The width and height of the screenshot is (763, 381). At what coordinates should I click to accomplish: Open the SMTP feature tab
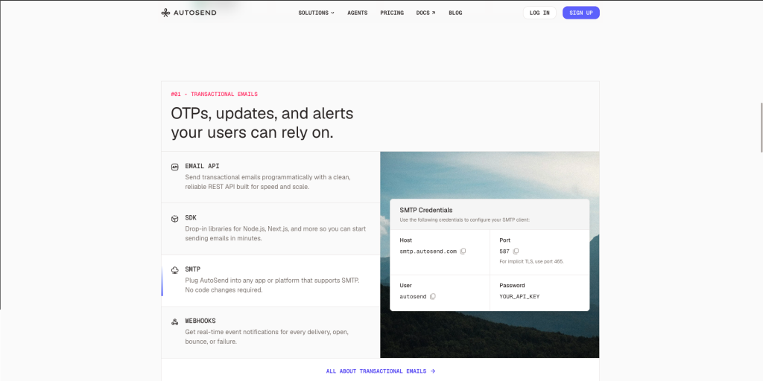270,281
